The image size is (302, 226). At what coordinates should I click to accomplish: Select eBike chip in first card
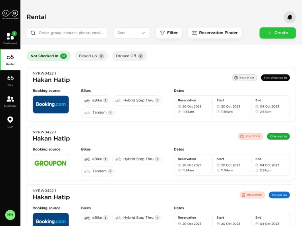96,101
